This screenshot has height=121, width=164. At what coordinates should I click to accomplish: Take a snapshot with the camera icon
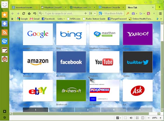pyautogui.click(x=133, y=13)
